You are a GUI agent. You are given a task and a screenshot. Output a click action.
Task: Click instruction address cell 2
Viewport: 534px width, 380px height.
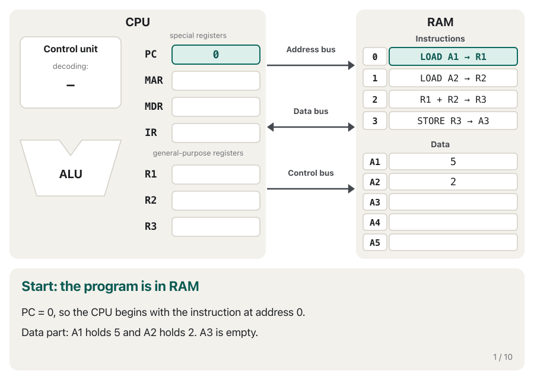[x=374, y=100]
